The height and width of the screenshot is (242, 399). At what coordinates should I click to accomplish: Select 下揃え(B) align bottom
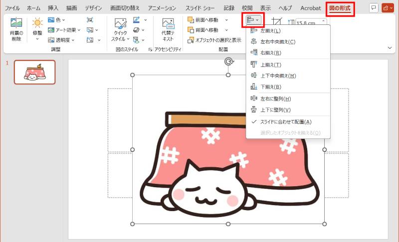coord(288,87)
